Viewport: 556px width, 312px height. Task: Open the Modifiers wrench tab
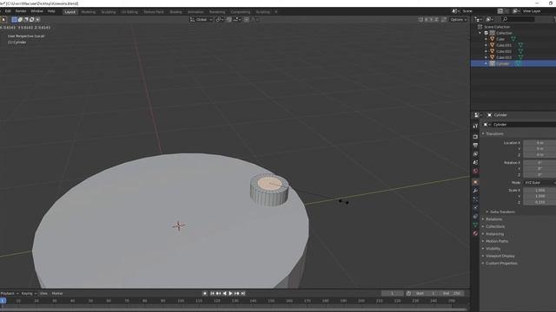click(475, 191)
